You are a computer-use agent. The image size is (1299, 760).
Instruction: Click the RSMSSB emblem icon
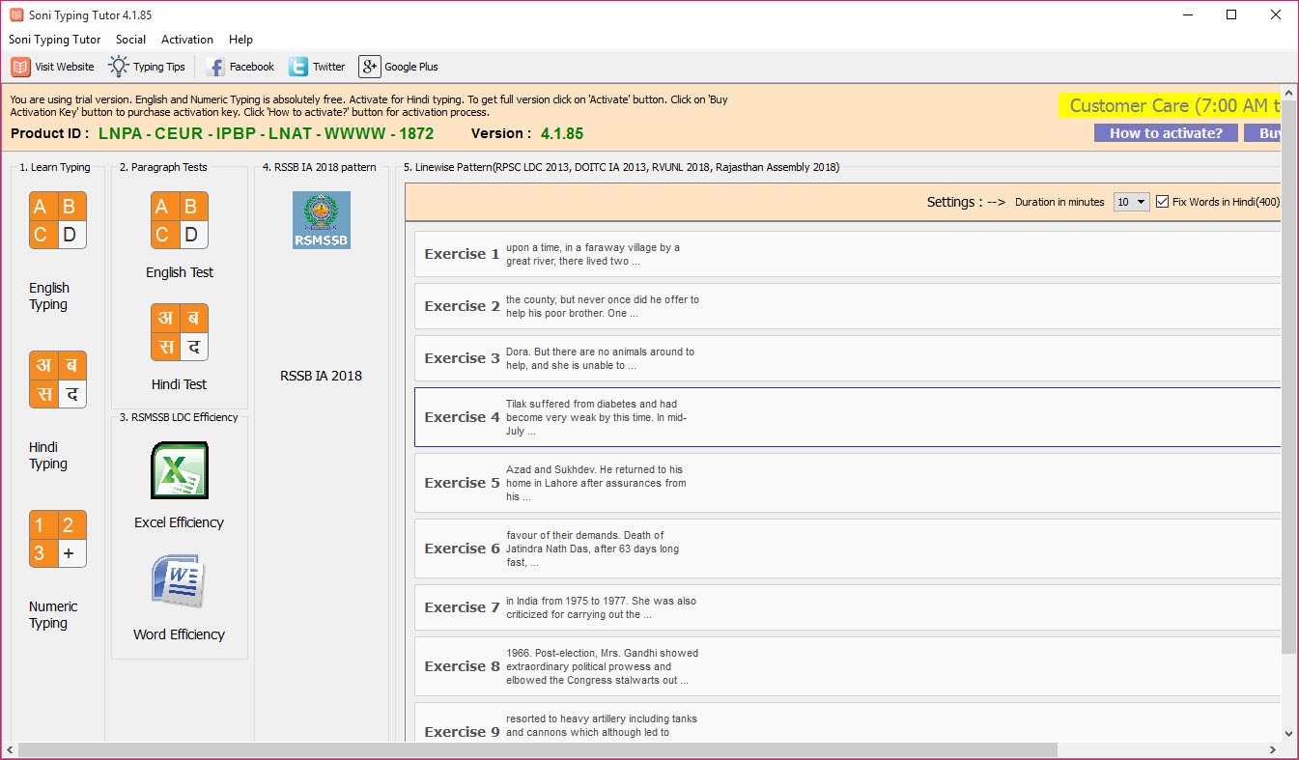pos(322,220)
